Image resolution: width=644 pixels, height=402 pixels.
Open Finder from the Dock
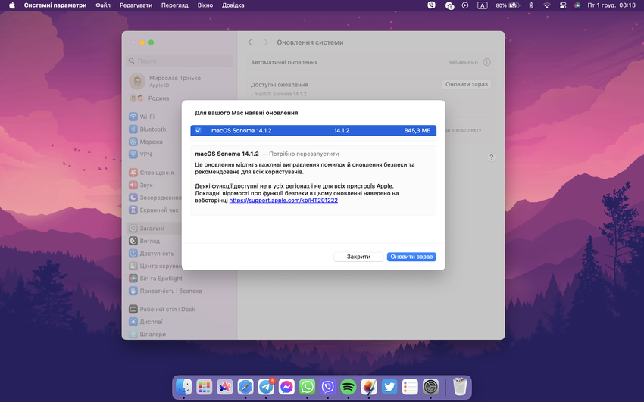coord(184,387)
